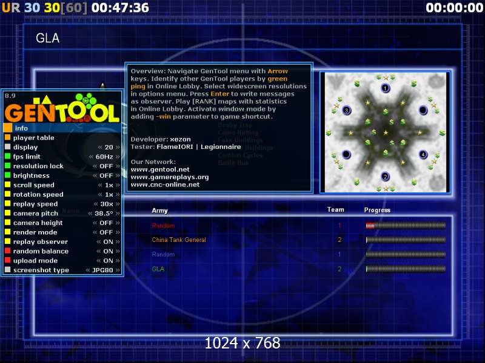
Task: Increase display value with right chevron
Action: point(118,147)
